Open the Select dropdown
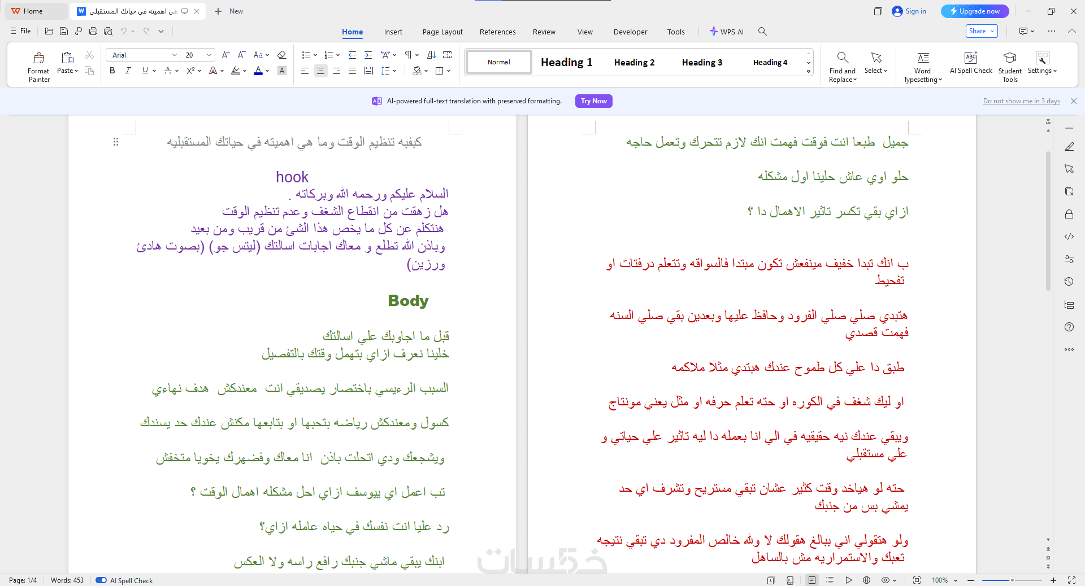This screenshot has width=1085, height=586. [876, 71]
